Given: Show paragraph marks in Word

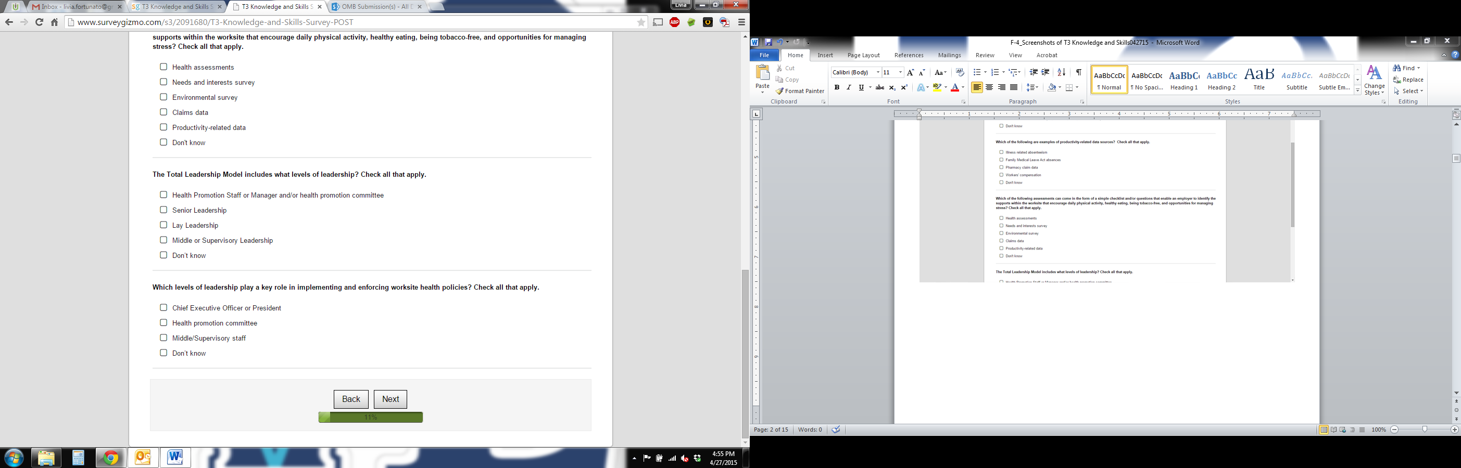Looking at the screenshot, I should 1078,72.
